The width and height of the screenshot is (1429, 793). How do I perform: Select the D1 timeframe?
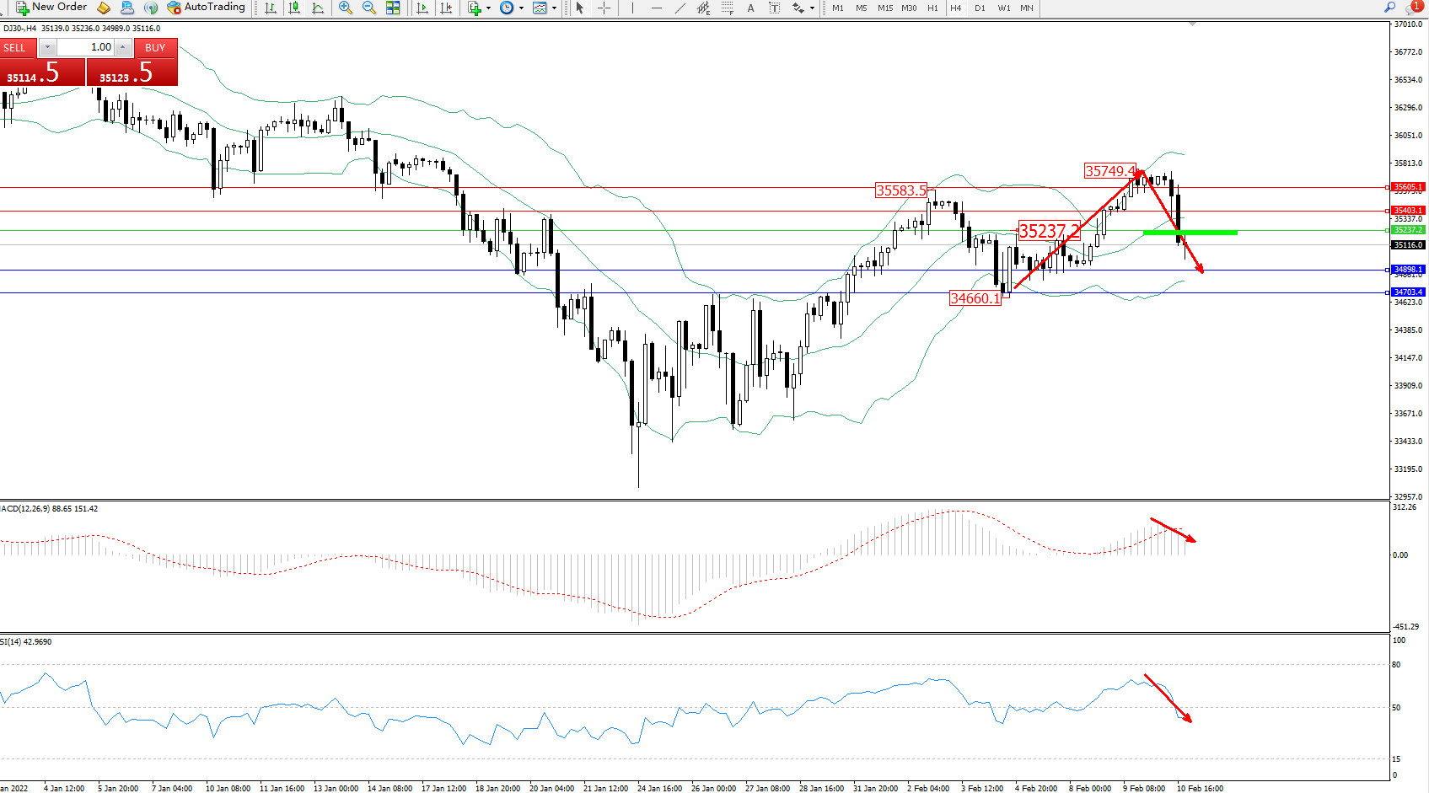coord(980,8)
